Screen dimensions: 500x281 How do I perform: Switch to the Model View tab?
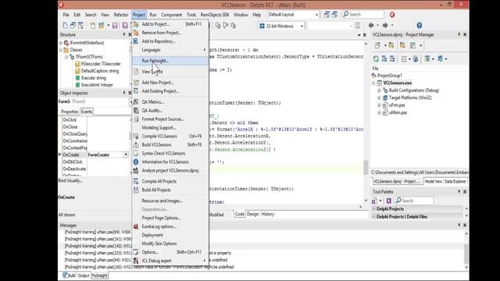tap(434, 181)
